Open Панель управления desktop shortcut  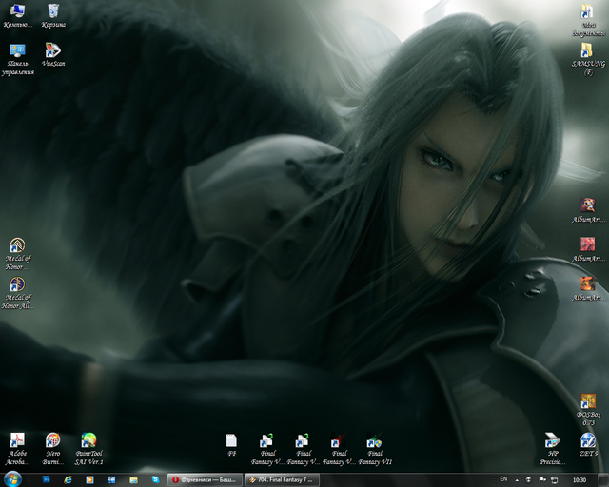point(17,59)
